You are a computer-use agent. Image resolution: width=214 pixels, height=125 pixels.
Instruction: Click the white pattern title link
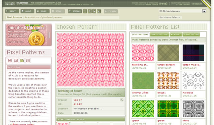(186, 121)
